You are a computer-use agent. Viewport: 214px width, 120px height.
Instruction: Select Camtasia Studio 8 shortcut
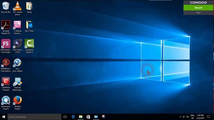pos(29,46)
